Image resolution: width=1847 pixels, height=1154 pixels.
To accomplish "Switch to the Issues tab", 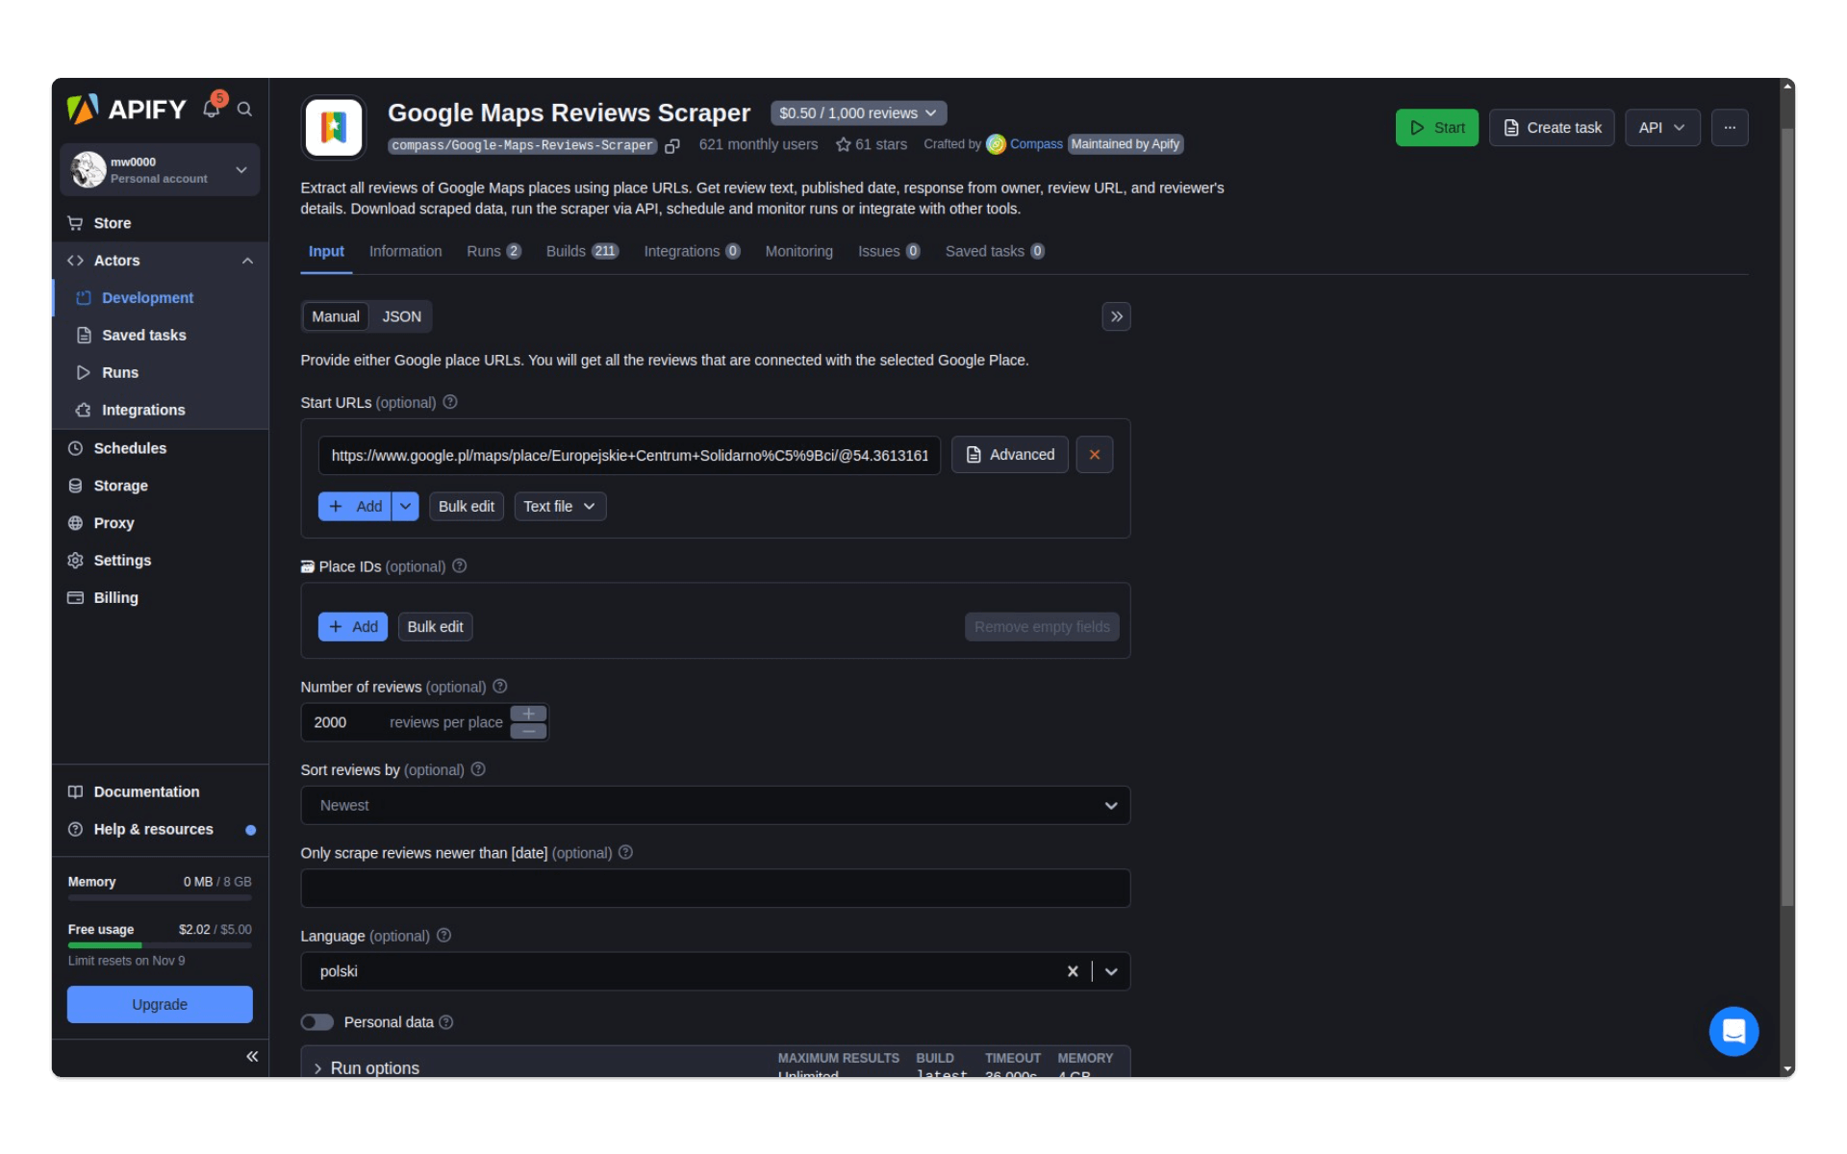I will point(889,251).
